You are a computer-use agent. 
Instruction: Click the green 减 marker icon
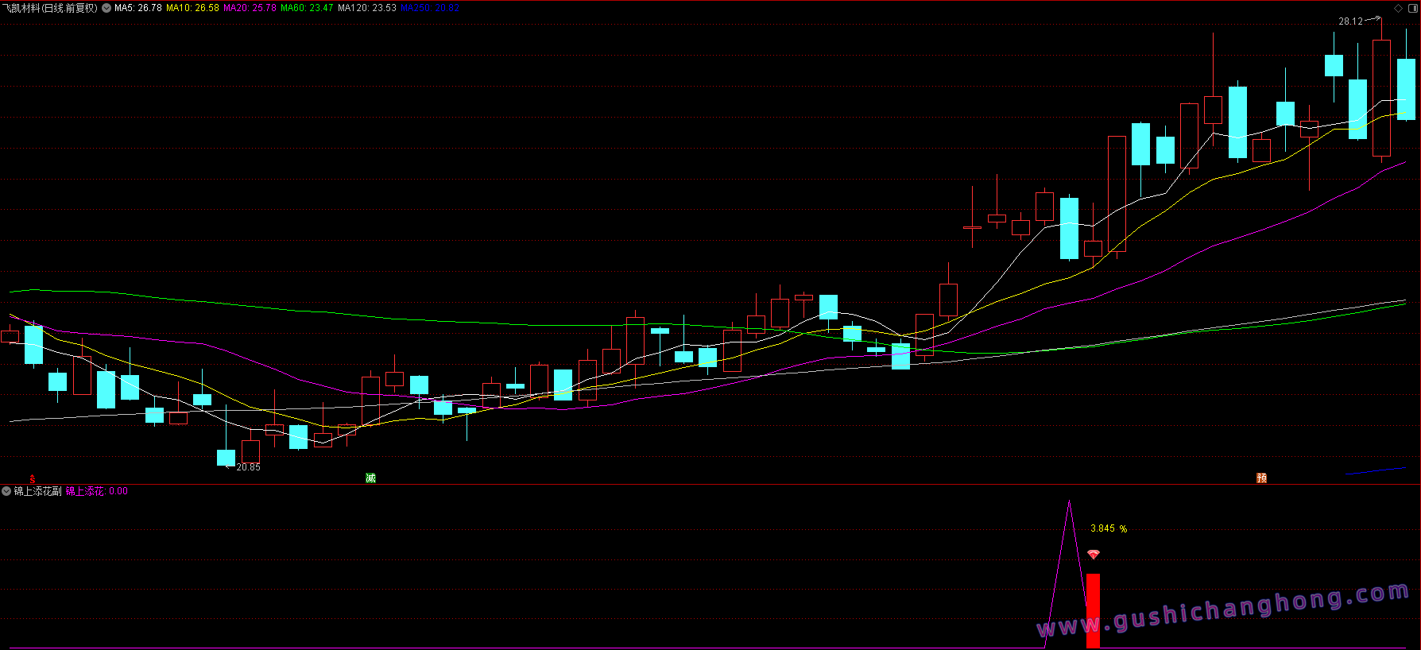pos(370,478)
